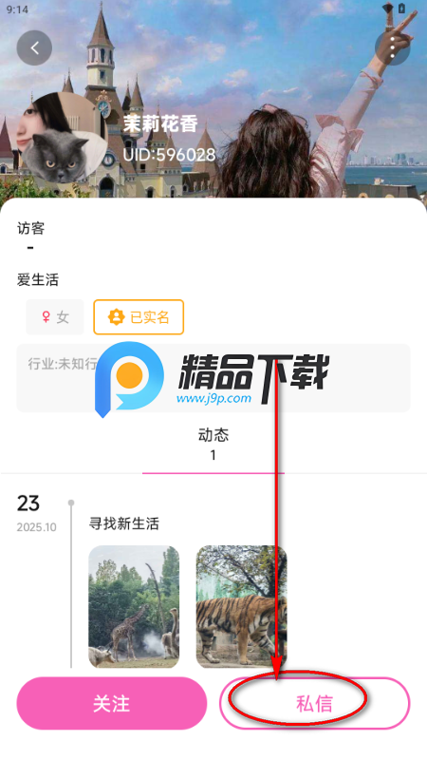Tap the back arrow icon
Image resolution: width=427 pixels, height=760 pixels.
(x=34, y=48)
